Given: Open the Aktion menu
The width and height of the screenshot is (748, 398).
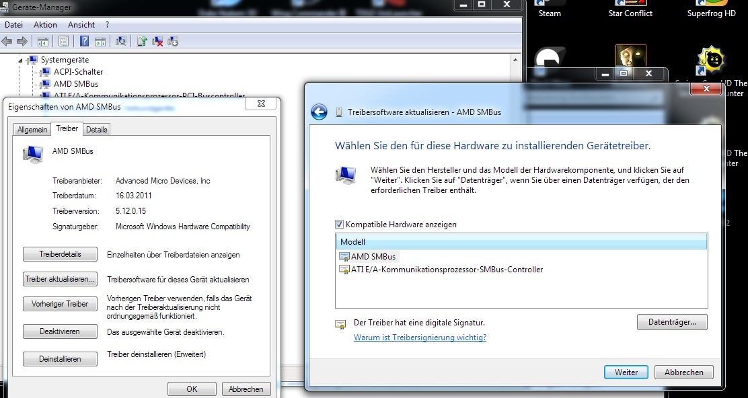Looking at the screenshot, I should 45,25.
